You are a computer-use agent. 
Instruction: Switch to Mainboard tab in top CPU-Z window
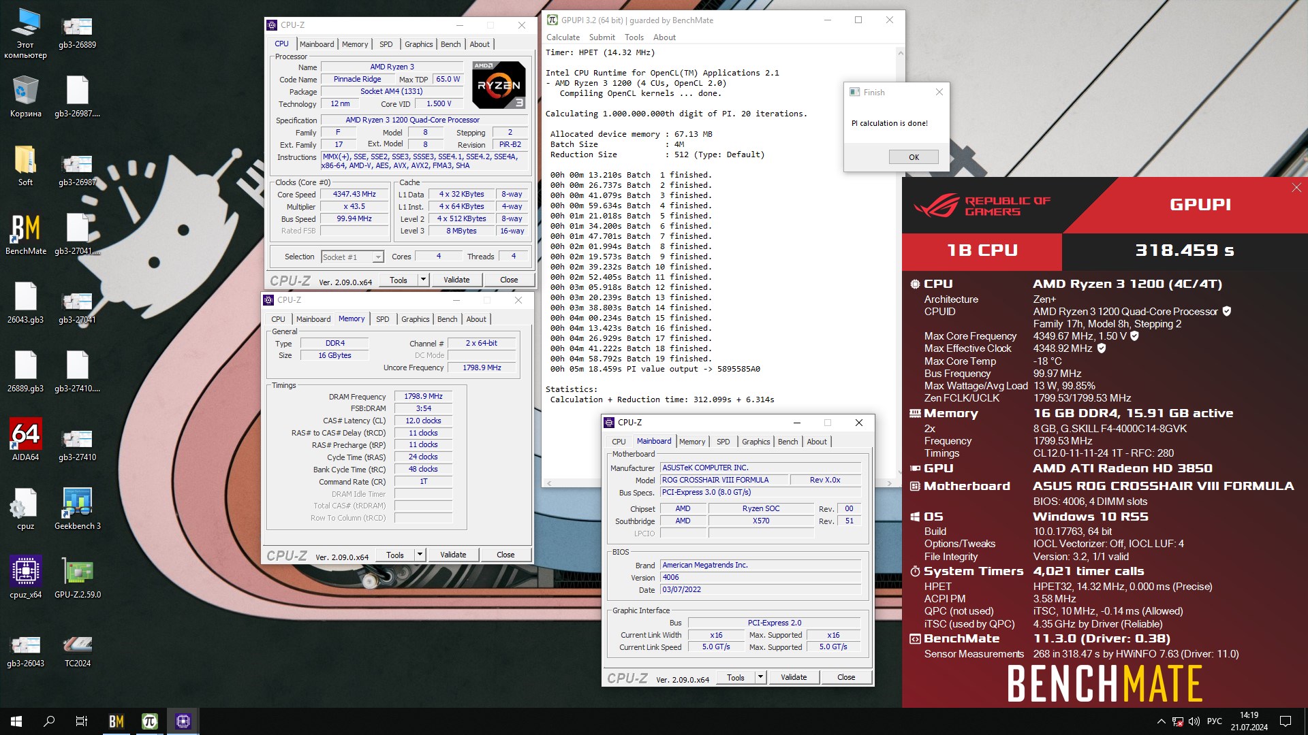317,44
